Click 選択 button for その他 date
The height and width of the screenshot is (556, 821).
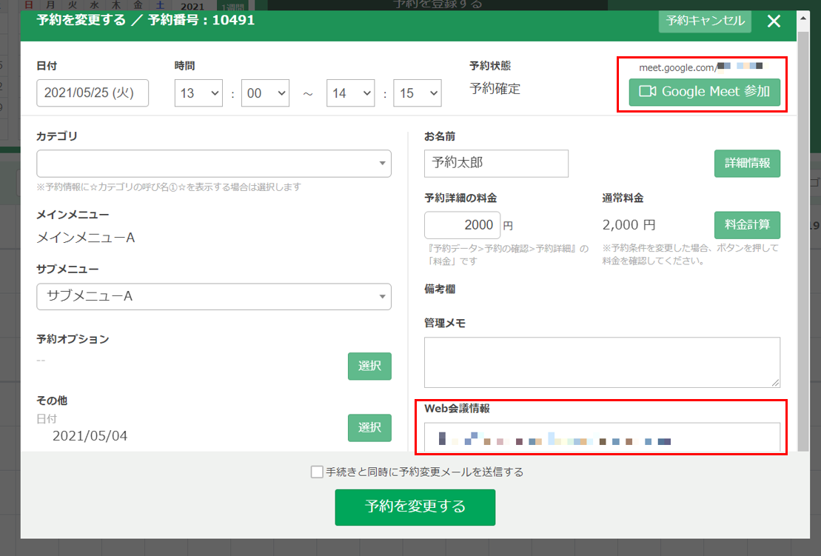pos(369,428)
